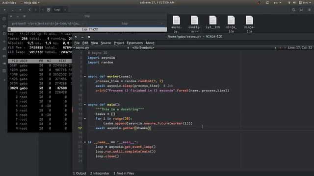
Task: Open the File menu in NINJA-IDE
Action: point(77,43)
